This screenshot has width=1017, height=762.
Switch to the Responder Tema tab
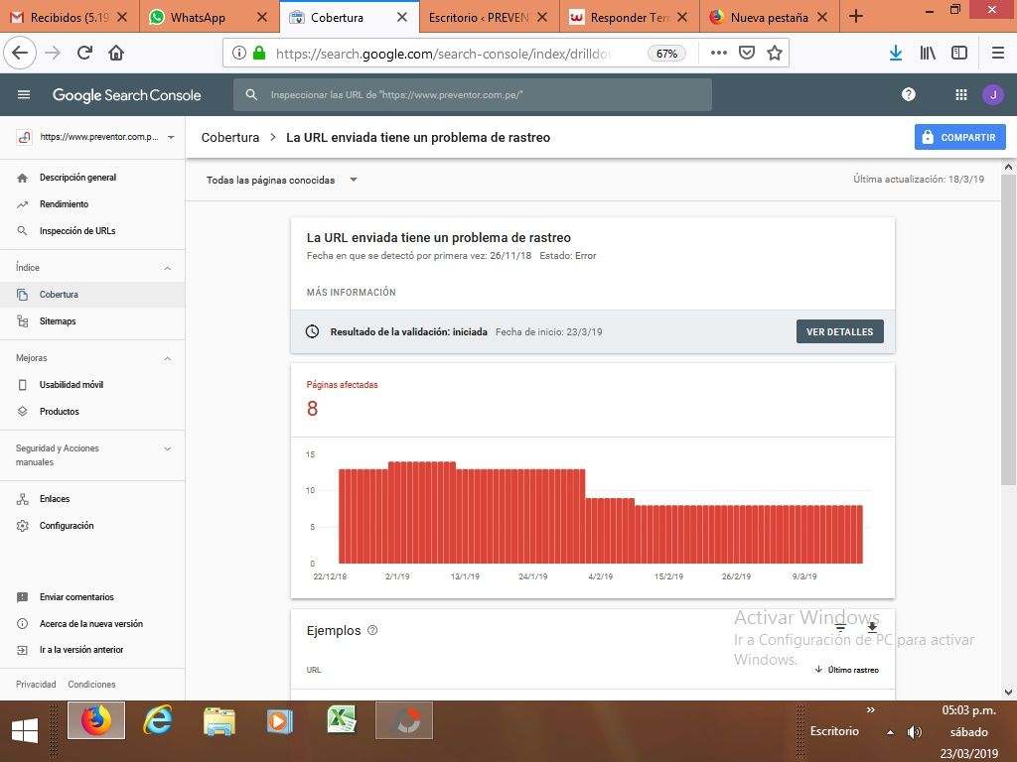coord(629,17)
